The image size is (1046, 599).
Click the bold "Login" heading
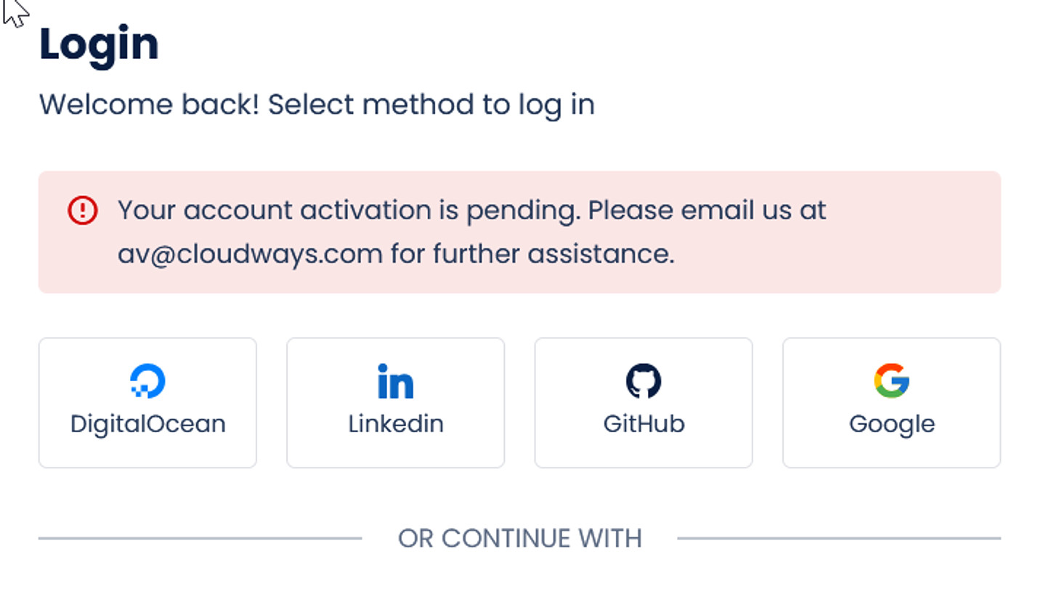point(99,44)
